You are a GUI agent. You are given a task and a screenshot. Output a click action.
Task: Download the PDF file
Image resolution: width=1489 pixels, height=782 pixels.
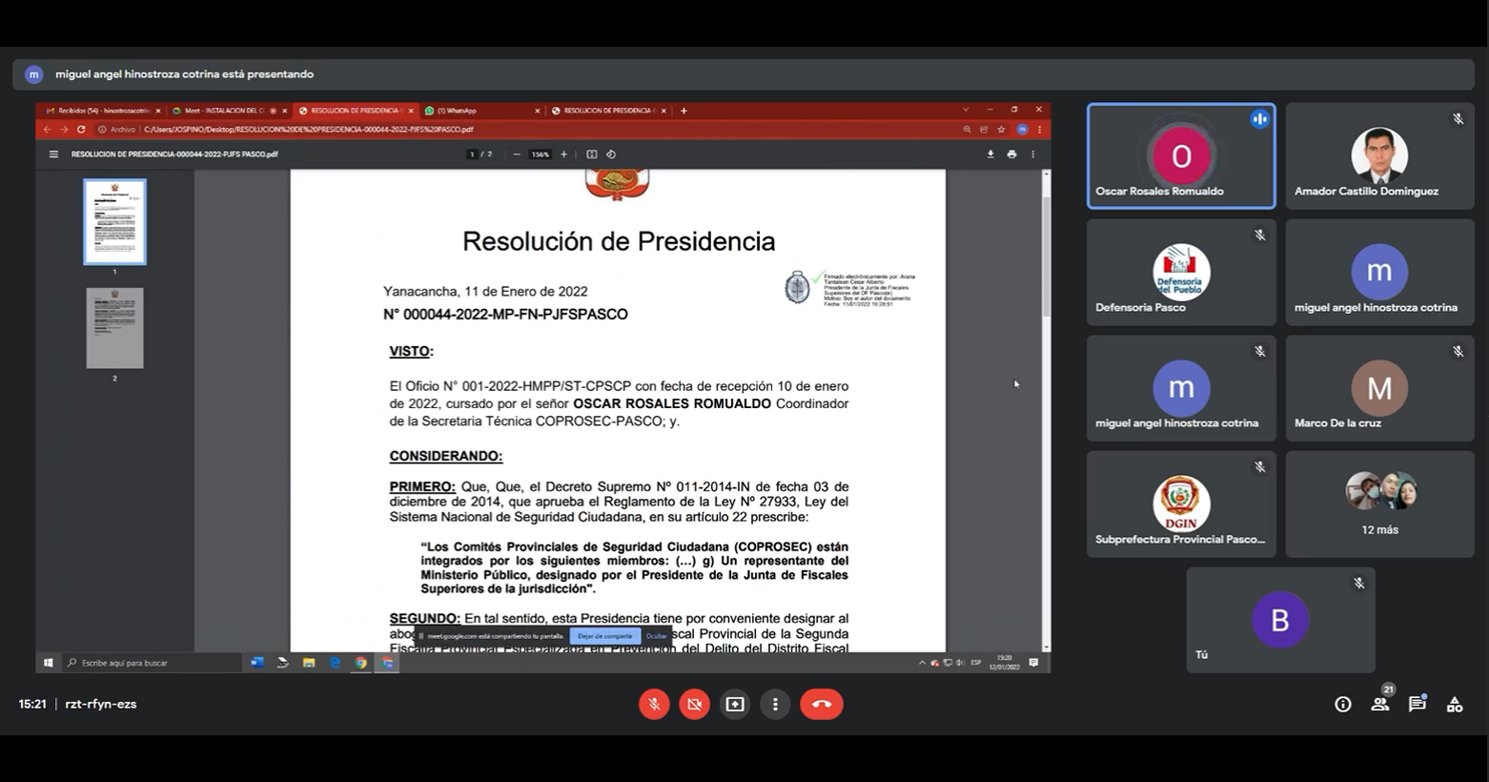tap(990, 154)
